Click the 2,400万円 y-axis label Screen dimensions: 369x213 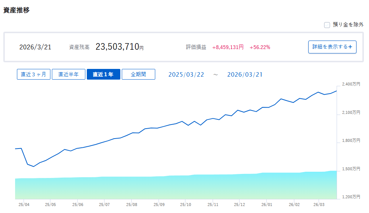pos(351,84)
